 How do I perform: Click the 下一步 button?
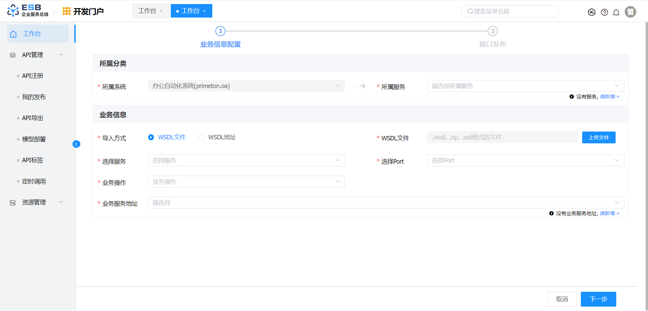point(598,299)
